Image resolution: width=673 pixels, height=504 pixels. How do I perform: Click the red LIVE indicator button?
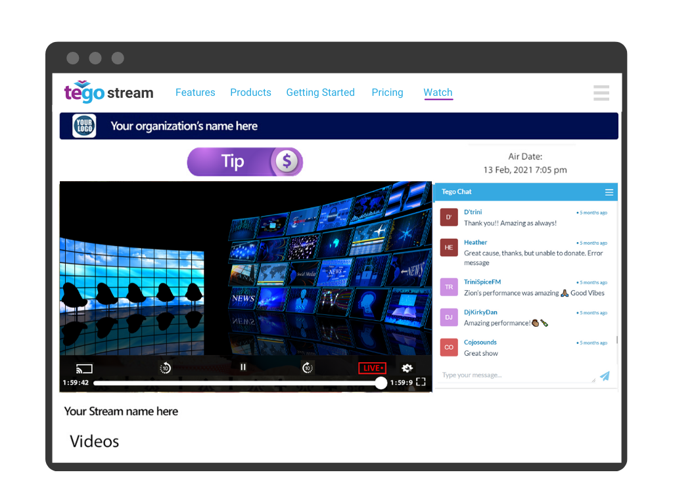372,368
